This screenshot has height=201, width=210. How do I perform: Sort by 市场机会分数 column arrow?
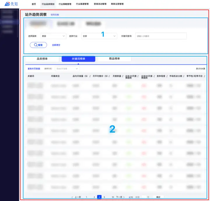(x=184, y=76)
